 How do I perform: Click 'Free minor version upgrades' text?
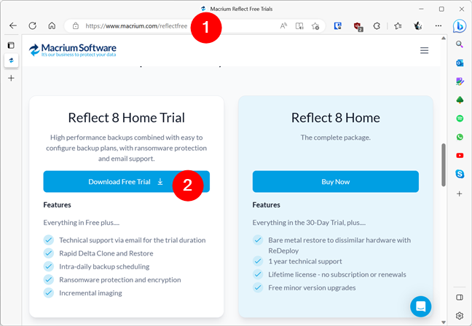312,288
